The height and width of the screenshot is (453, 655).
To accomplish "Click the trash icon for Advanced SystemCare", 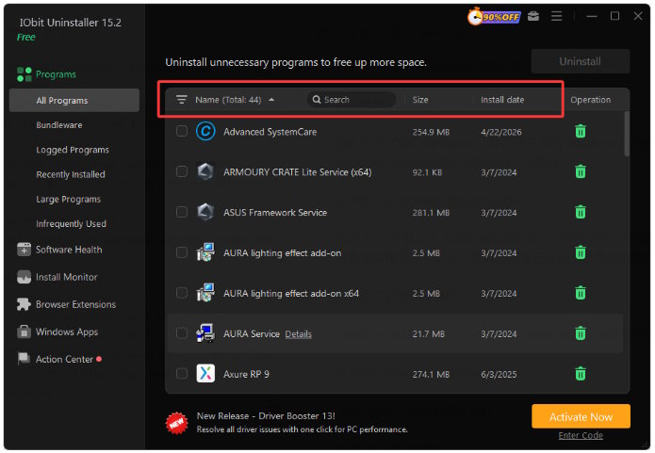I will pos(581,132).
